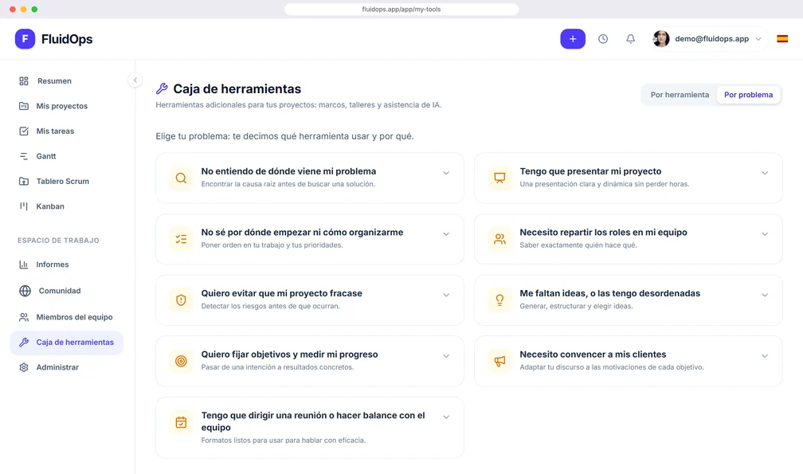Click the Kanban columns icon

24,206
